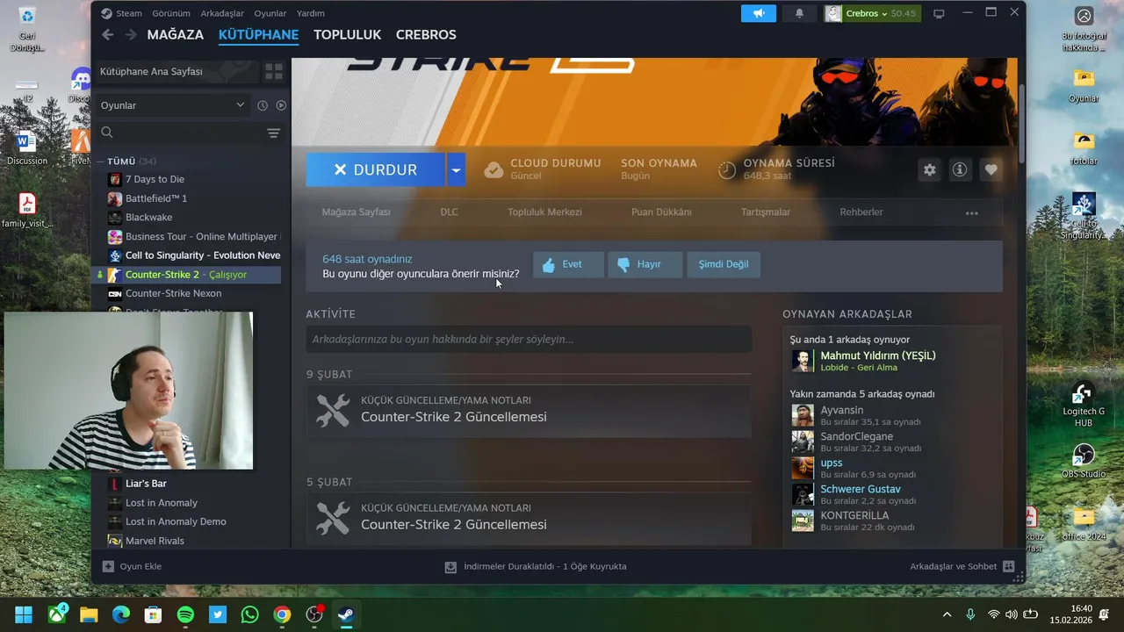Open Mağaza Sayfası link
The height and width of the screenshot is (632, 1124).
pos(357,212)
